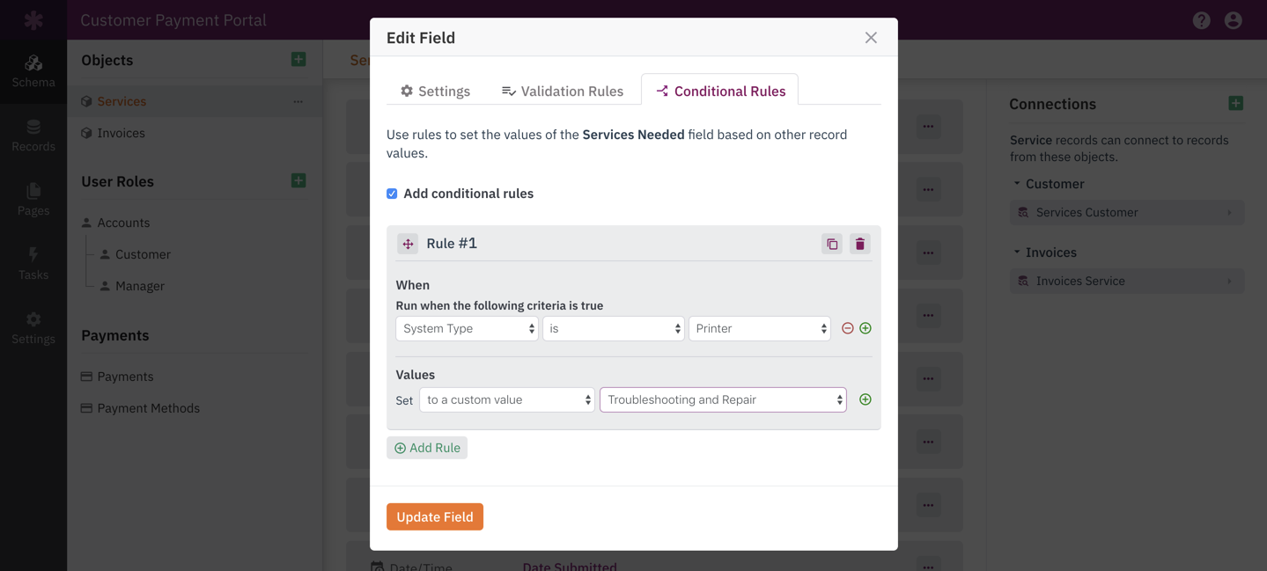1267x571 pixels.
Task: Close the Edit Field dialog
Action: (x=871, y=38)
